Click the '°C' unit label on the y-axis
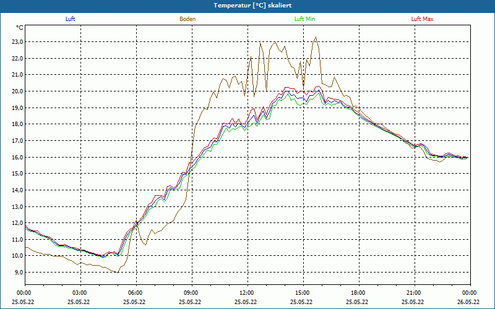495x309 pixels. pyautogui.click(x=20, y=28)
